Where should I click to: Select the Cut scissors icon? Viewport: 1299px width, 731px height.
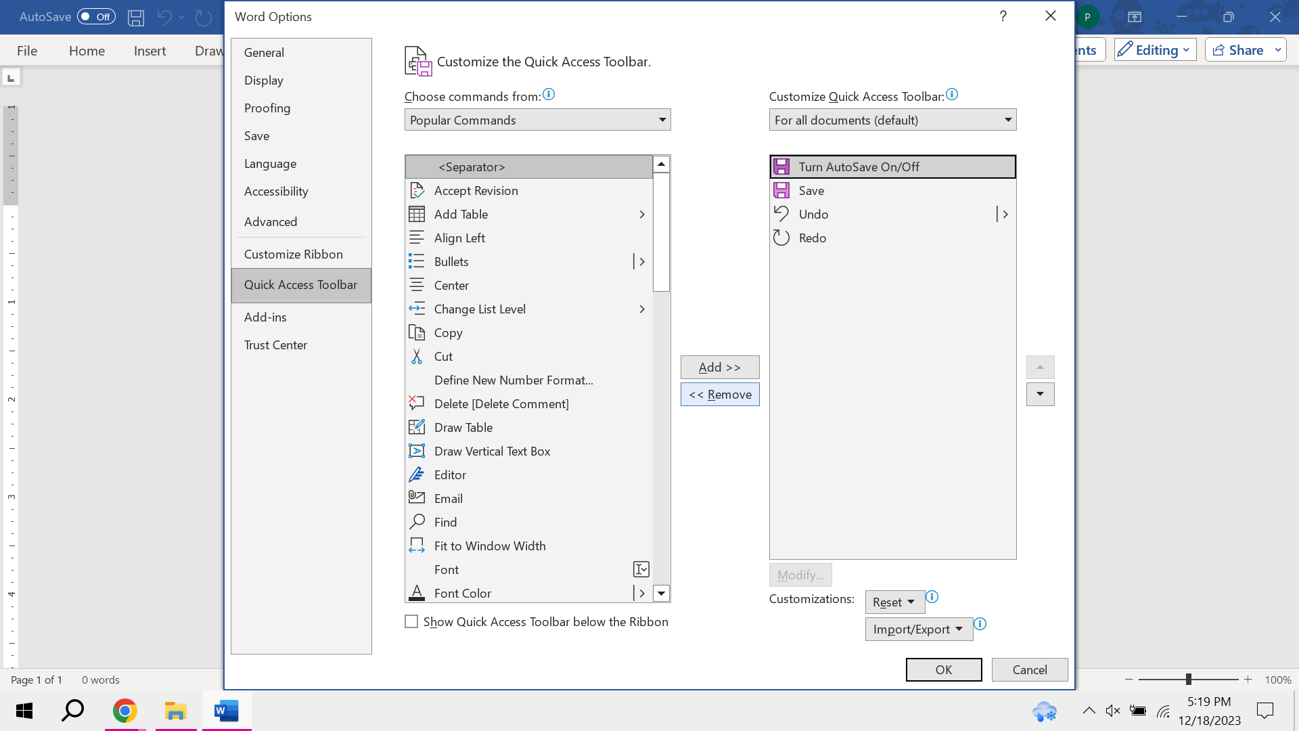point(417,356)
